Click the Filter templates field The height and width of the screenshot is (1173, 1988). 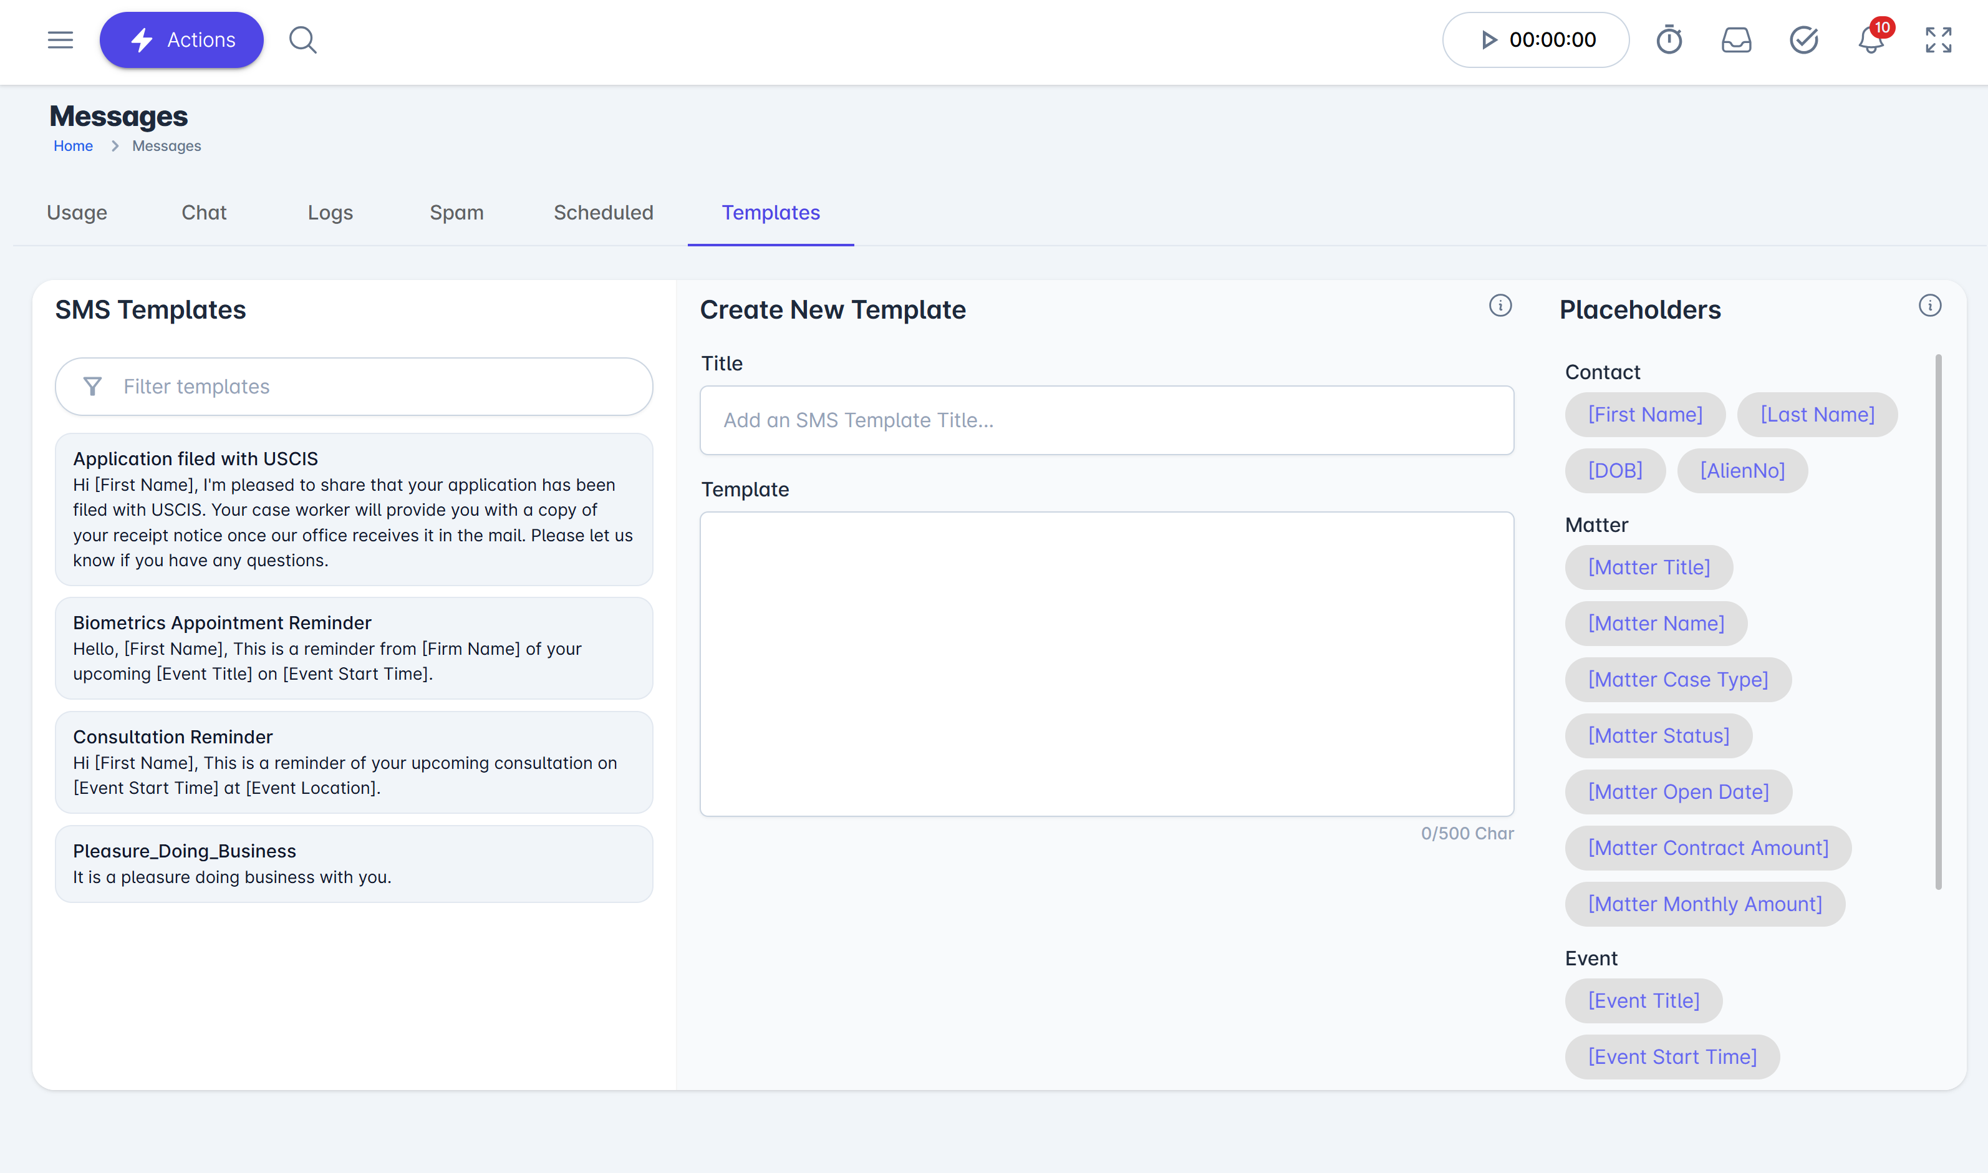[x=354, y=387]
